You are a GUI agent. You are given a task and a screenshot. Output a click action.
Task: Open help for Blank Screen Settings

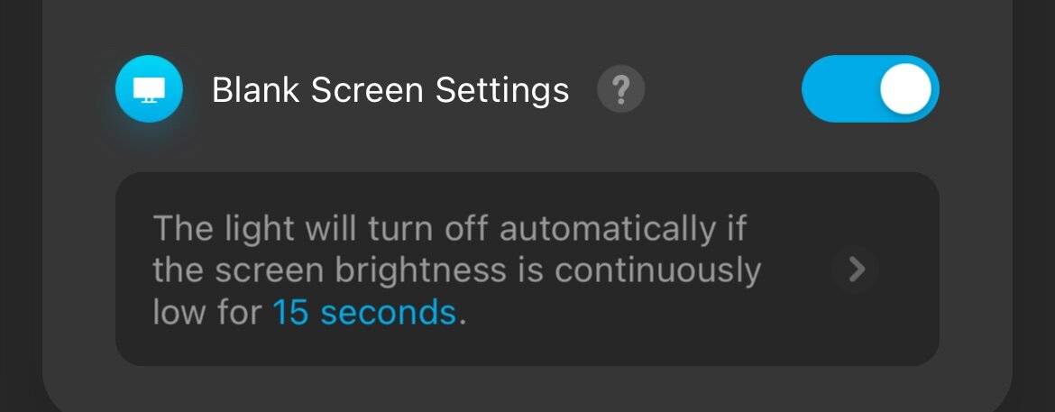pos(620,90)
